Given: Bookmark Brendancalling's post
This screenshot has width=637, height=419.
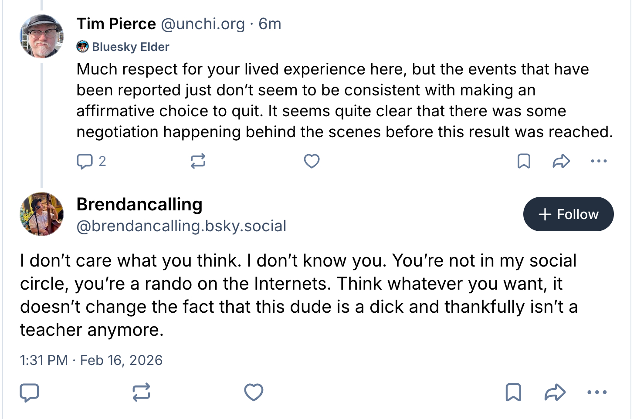Looking at the screenshot, I should pos(513,392).
